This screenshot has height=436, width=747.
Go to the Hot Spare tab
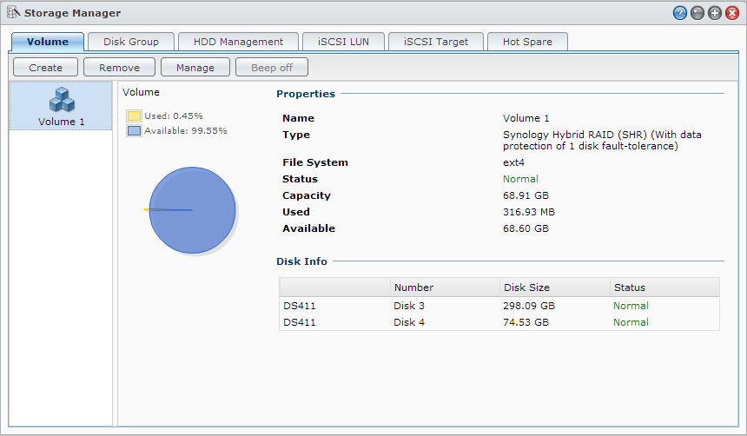click(x=527, y=42)
